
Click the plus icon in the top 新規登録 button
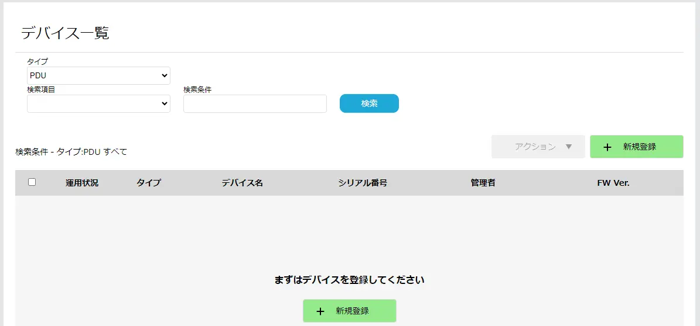tap(607, 147)
